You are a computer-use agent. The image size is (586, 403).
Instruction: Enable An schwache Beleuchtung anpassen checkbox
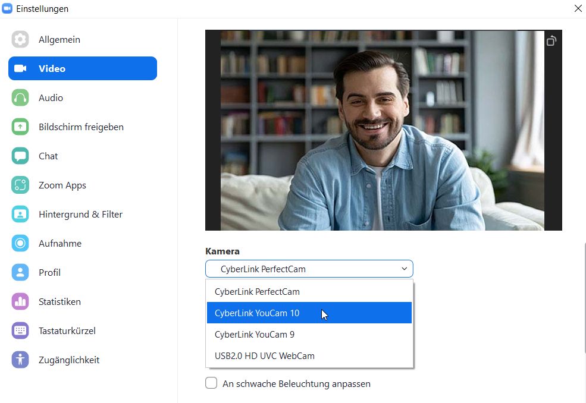coord(211,383)
